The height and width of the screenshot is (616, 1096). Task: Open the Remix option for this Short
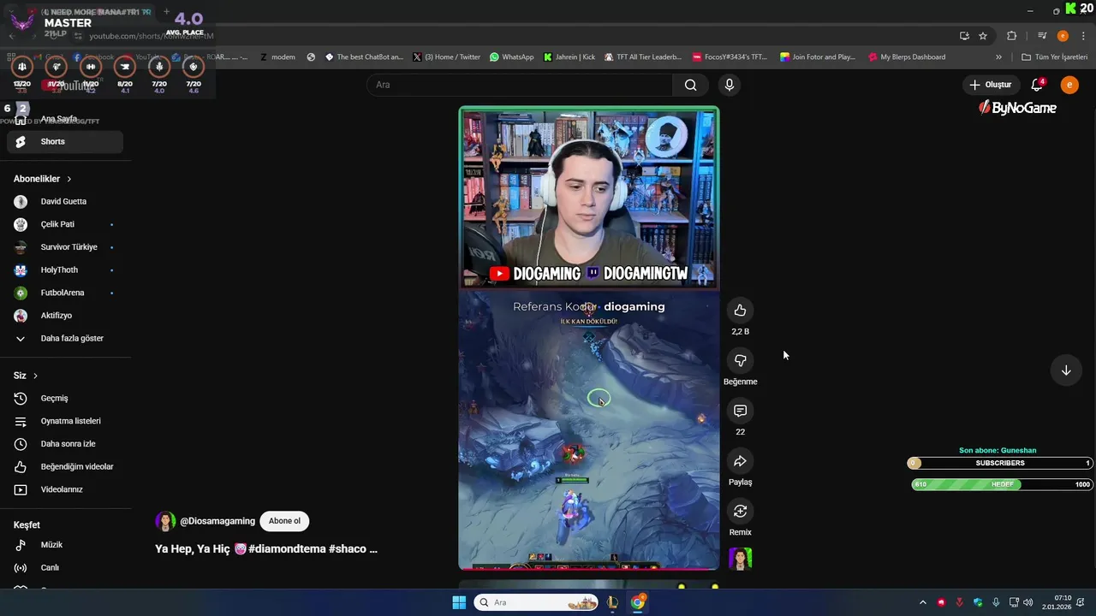[740, 511]
